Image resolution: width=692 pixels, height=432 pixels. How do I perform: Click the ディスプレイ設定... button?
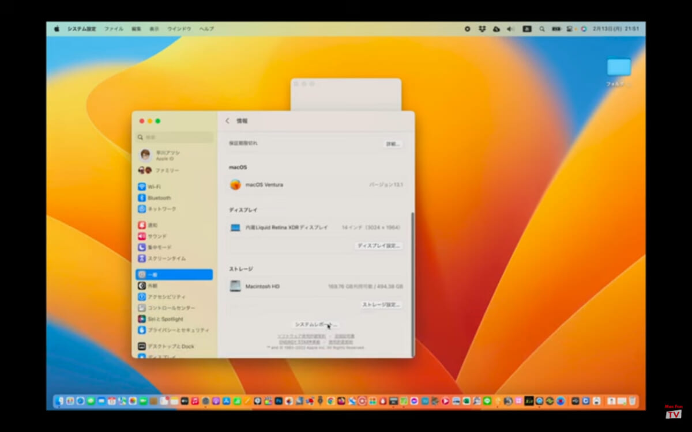[378, 246]
